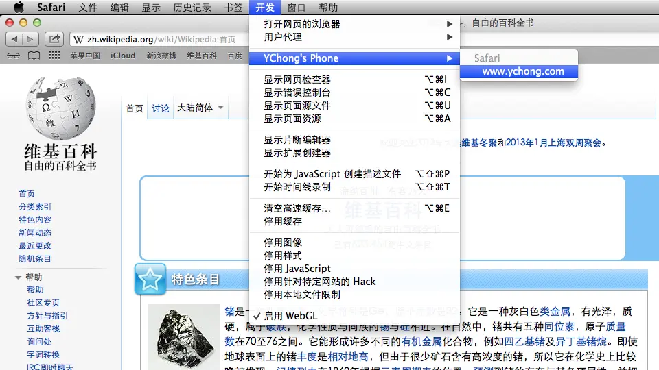659x370 pixels.
Task: Open the 历史记录 menu
Action: [192, 7]
